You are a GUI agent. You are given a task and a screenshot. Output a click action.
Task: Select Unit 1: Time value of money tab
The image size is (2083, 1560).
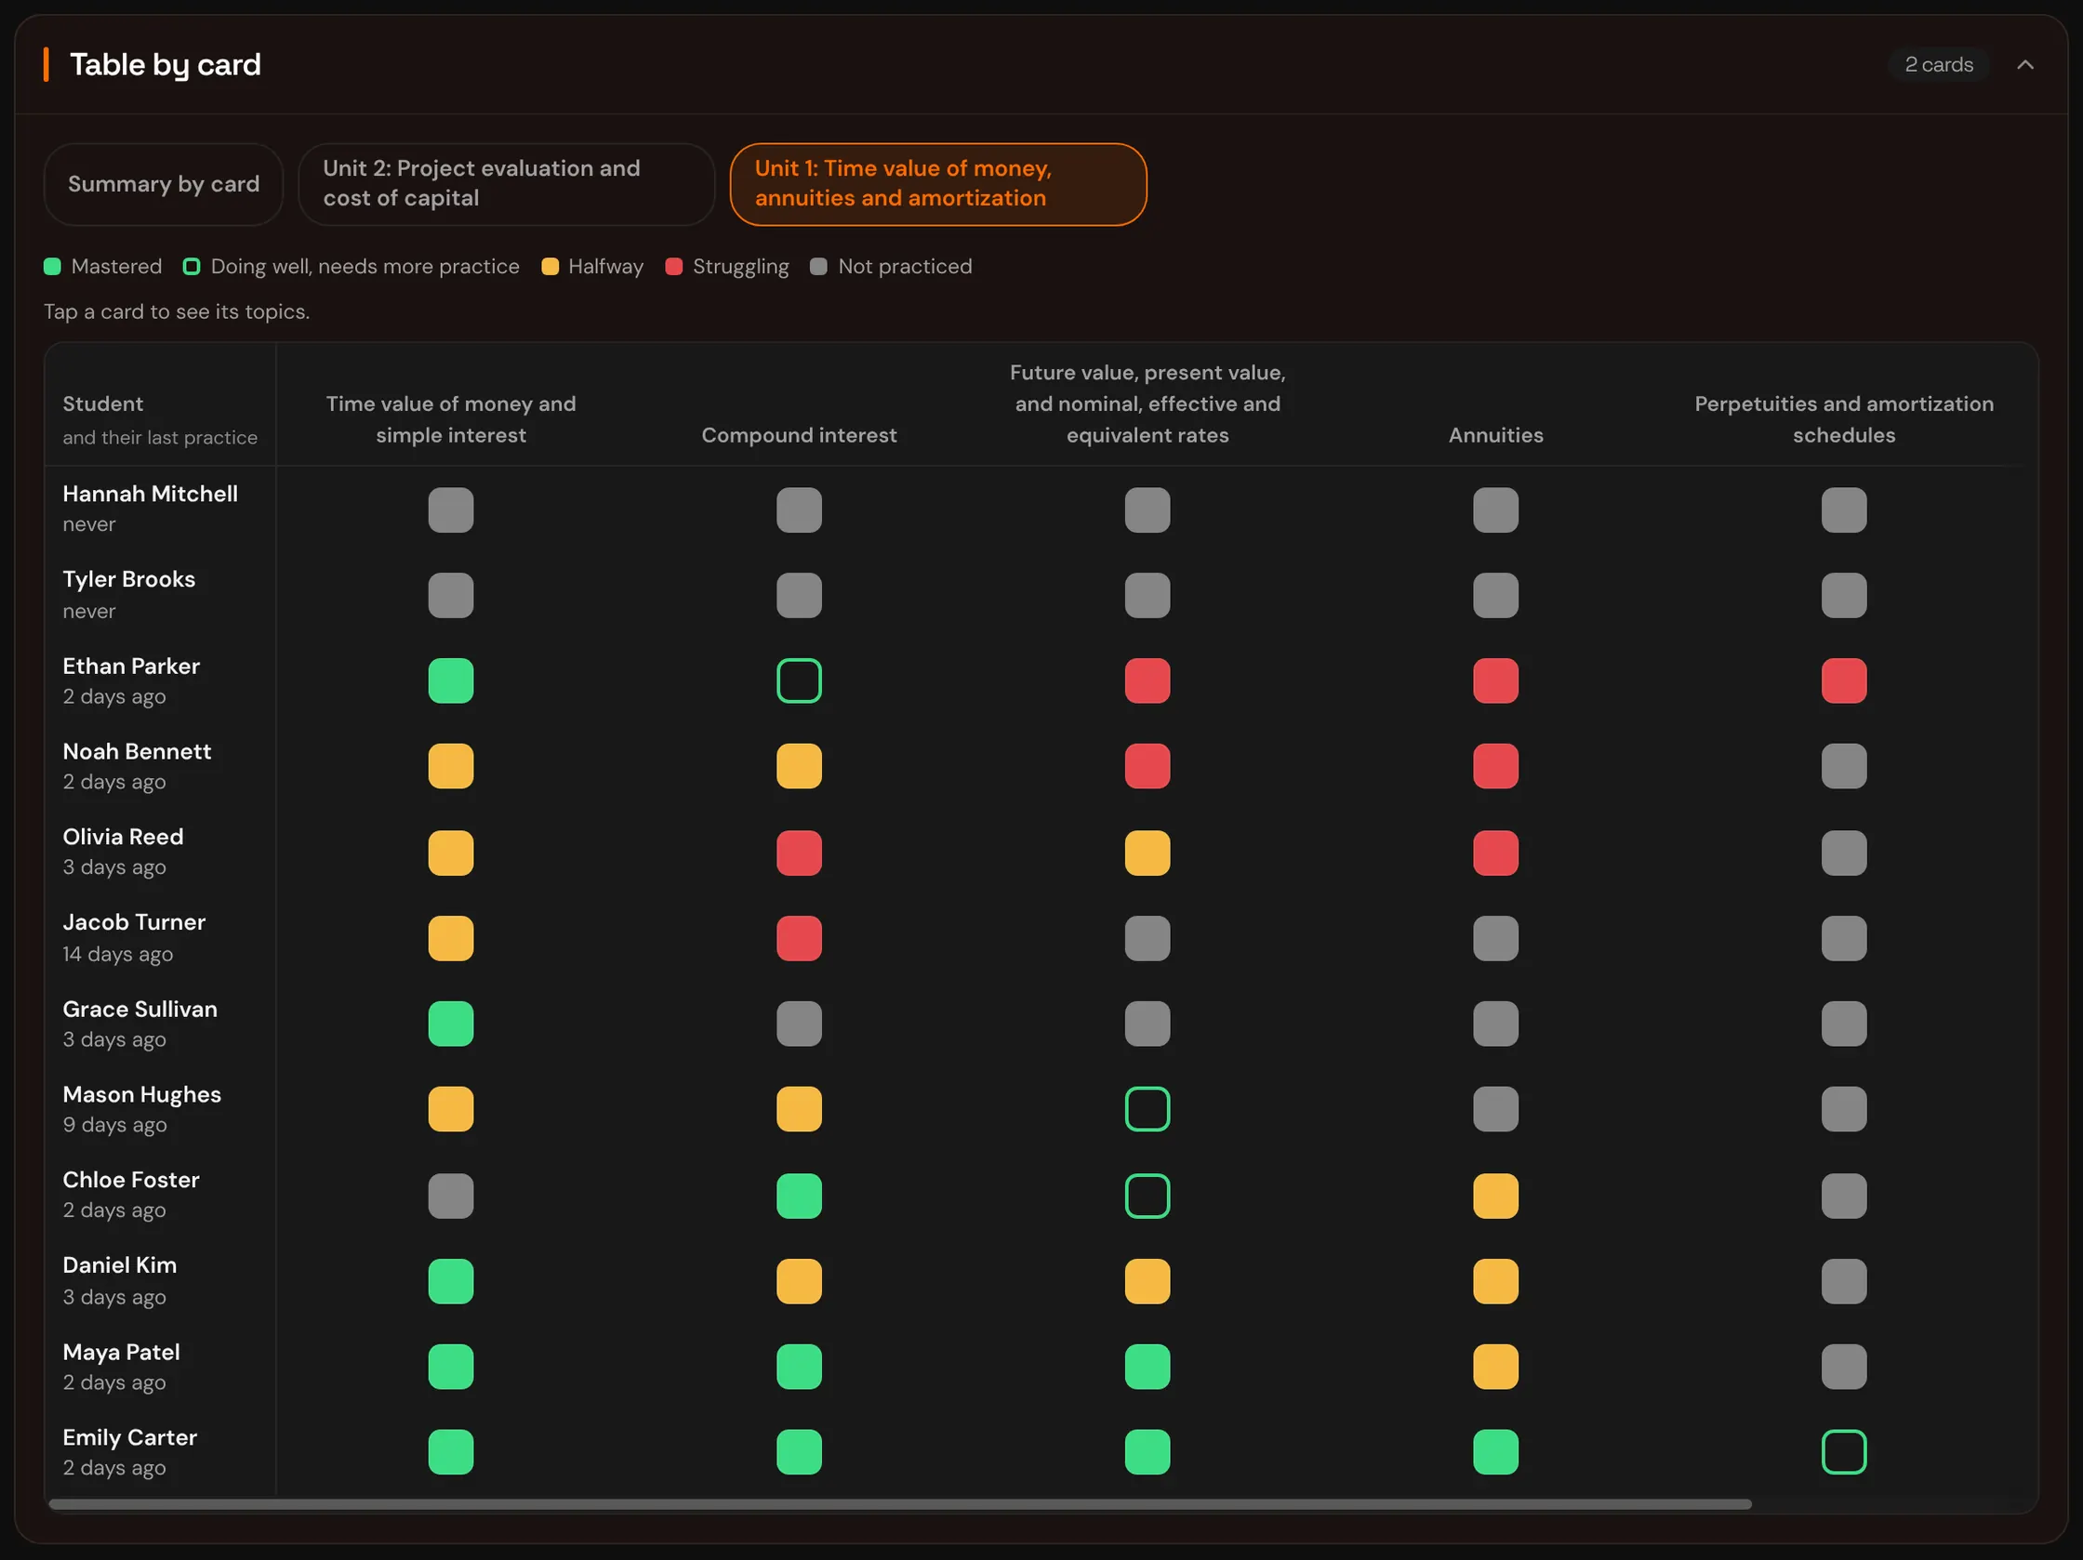938,183
